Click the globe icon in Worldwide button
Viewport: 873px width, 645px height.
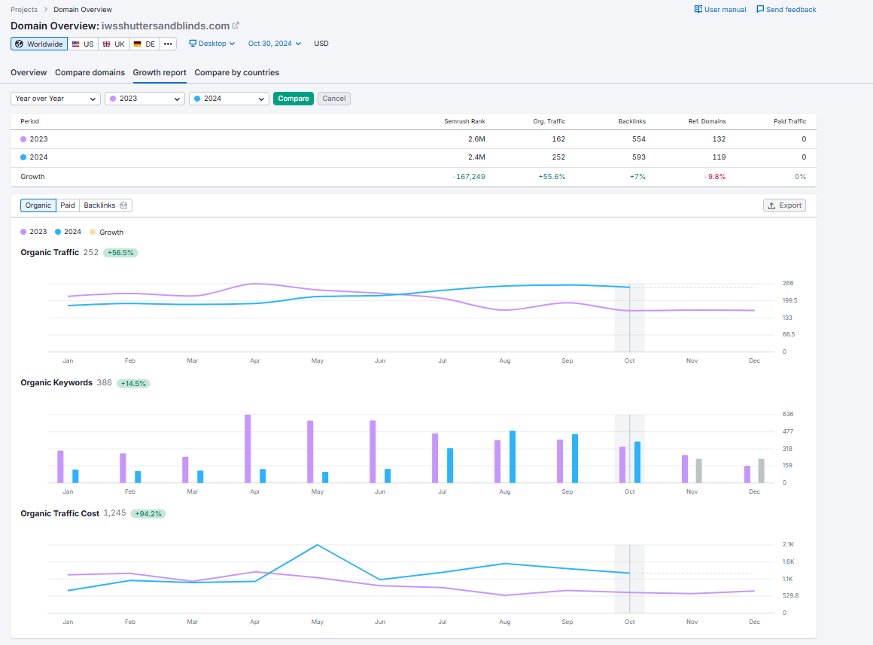[20, 44]
